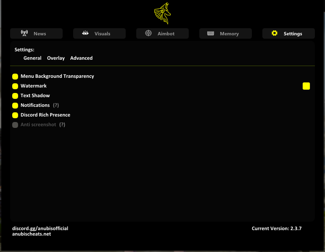This screenshot has height=252, width=325.
Task: Enable the greyed Anti screenshot checkbox
Action: tap(15, 125)
